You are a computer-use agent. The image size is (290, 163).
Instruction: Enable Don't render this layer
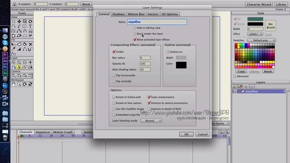(x=135, y=34)
